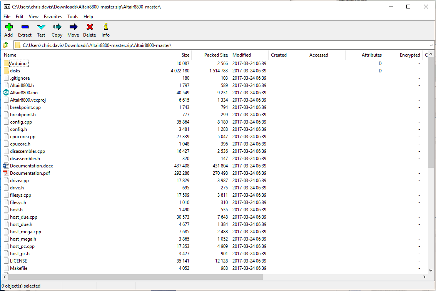
Task: Open the File menu
Action: click(7, 17)
